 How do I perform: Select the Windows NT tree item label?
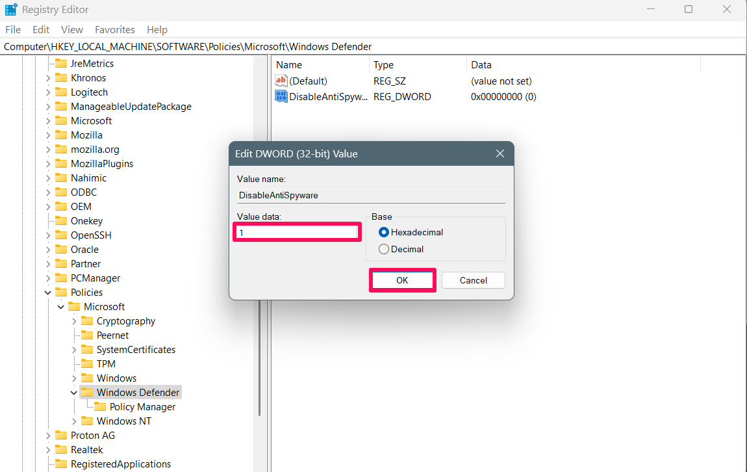124,421
